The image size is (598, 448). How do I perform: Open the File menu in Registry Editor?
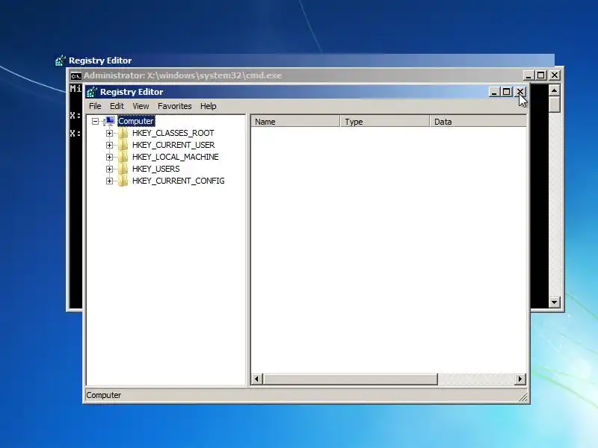[95, 106]
